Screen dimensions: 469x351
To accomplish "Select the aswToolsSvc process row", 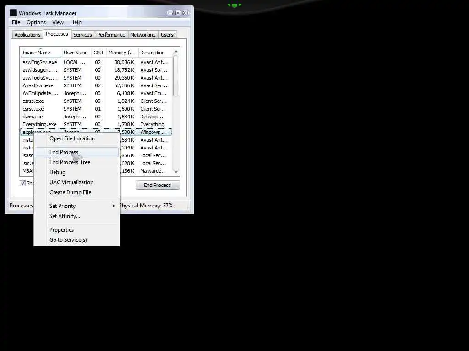I will [96, 78].
